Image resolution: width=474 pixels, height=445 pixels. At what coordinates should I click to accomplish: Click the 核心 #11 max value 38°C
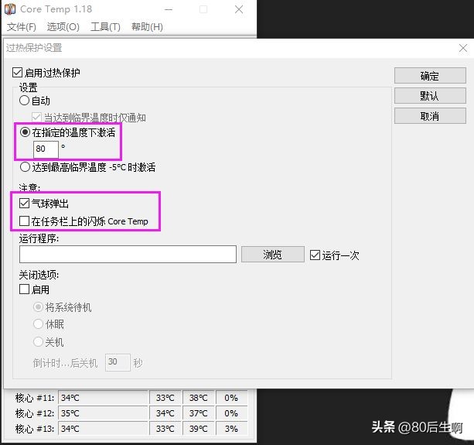[x=198, y=398]
